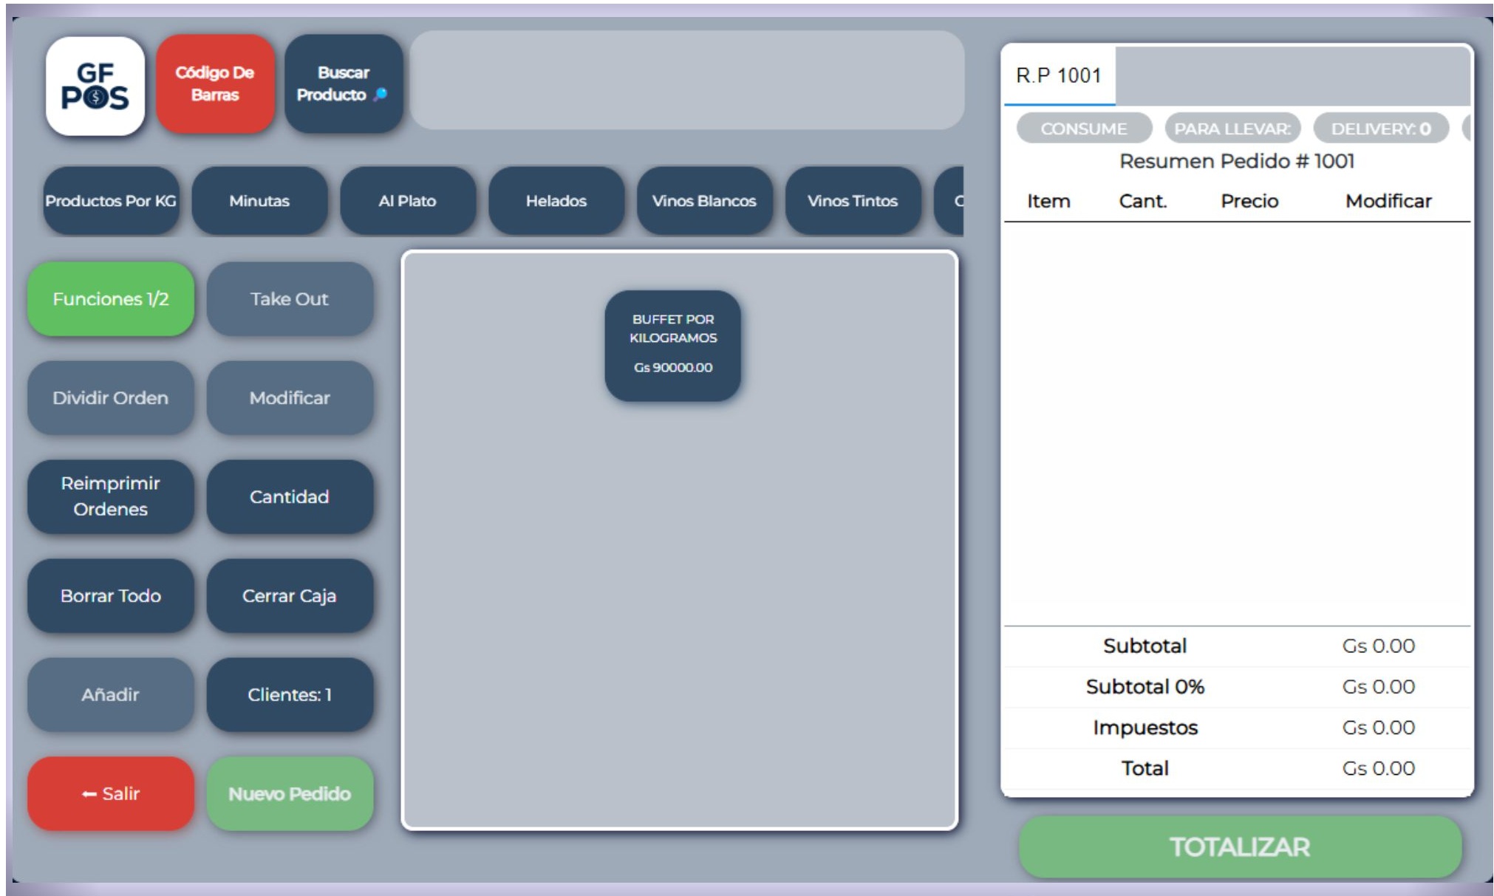The height and width of the screenshot is (896, 1494).
Task: Select PARA LLEVAR order type
Action: [1232, 129]
